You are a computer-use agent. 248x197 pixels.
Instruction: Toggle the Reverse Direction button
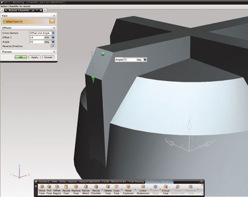53,46
